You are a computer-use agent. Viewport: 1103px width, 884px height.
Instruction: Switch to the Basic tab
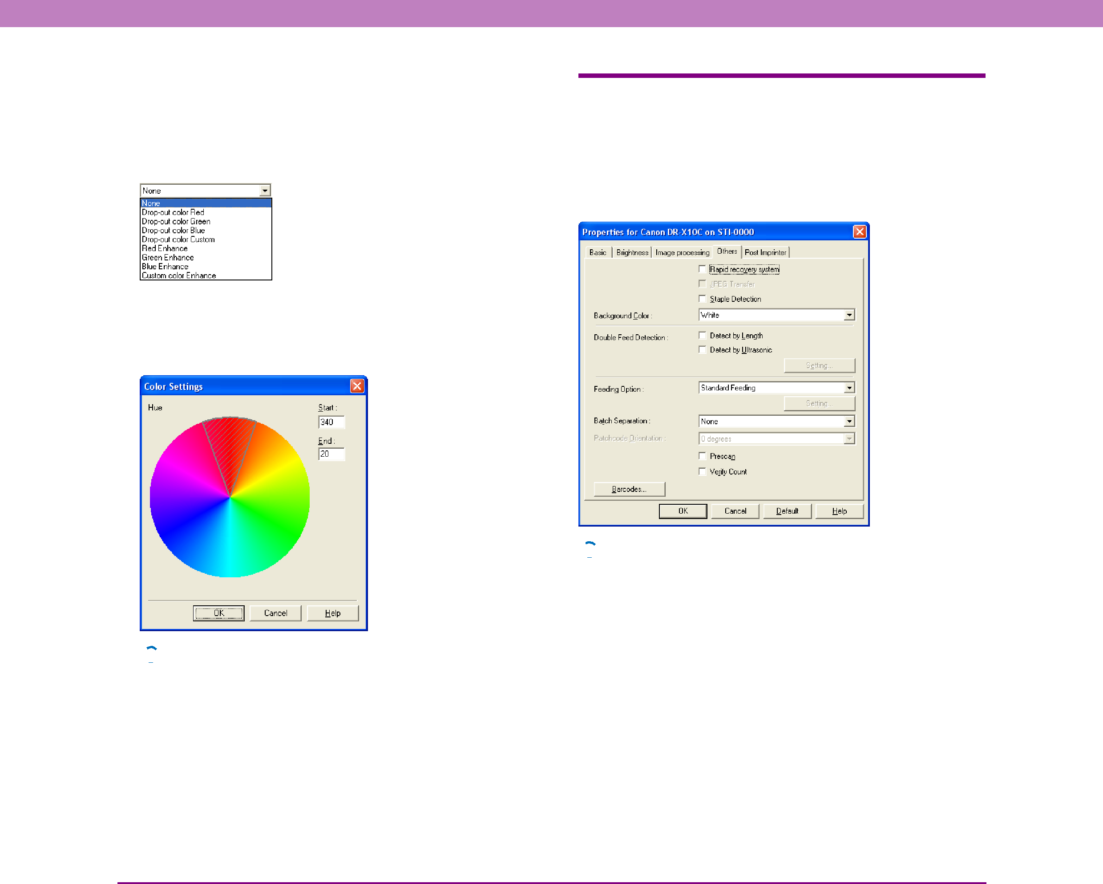(598, 252)
